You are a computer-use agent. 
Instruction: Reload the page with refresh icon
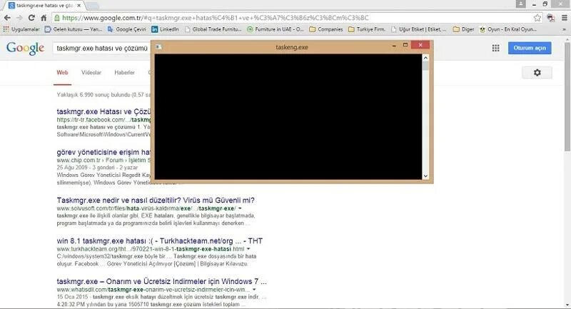pos(31,18)
